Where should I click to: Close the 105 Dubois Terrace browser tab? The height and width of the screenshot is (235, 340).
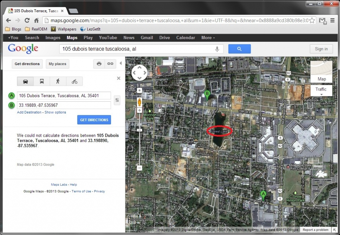[x=62, y=11]
